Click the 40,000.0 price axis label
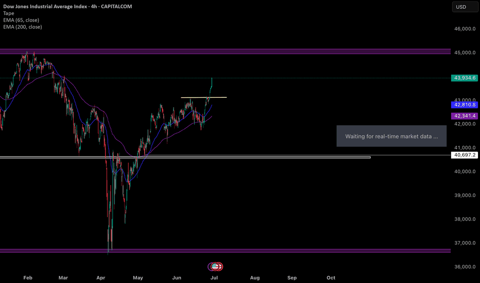Screen dimensions: 480x283 tap(465, 172)
